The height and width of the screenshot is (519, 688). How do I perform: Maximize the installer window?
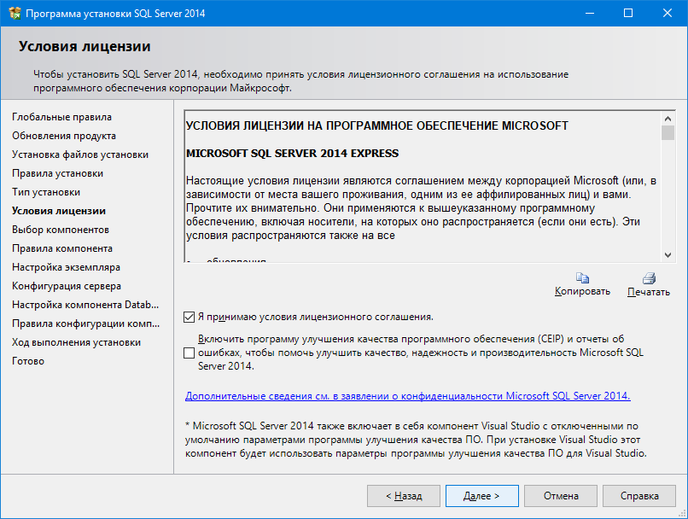point(628,14)
